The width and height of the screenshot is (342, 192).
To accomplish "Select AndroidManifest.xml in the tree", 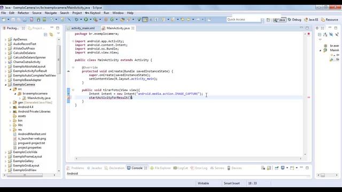I will (32, 134).
